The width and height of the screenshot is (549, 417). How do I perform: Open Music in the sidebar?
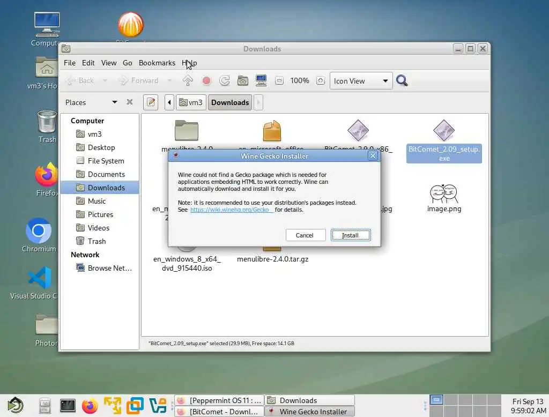pyautogui.click(x=97, y=201)
